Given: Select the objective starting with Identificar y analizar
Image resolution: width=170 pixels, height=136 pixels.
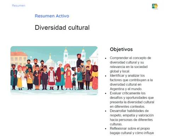Looking at the screenshot, I should [131, 82].
